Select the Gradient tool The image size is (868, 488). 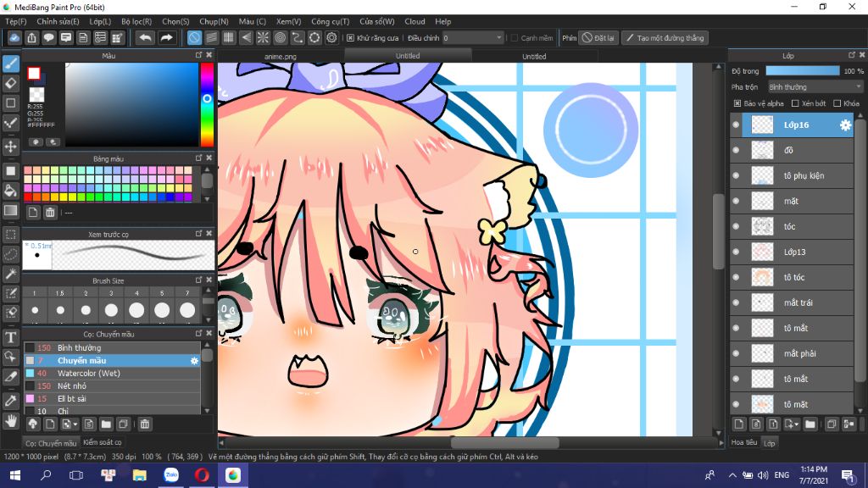10,210
